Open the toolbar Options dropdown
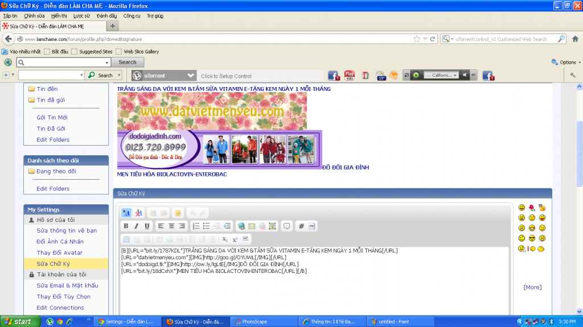Image resolution: width=583 pixels, height=327 pixels. (566, 63)
